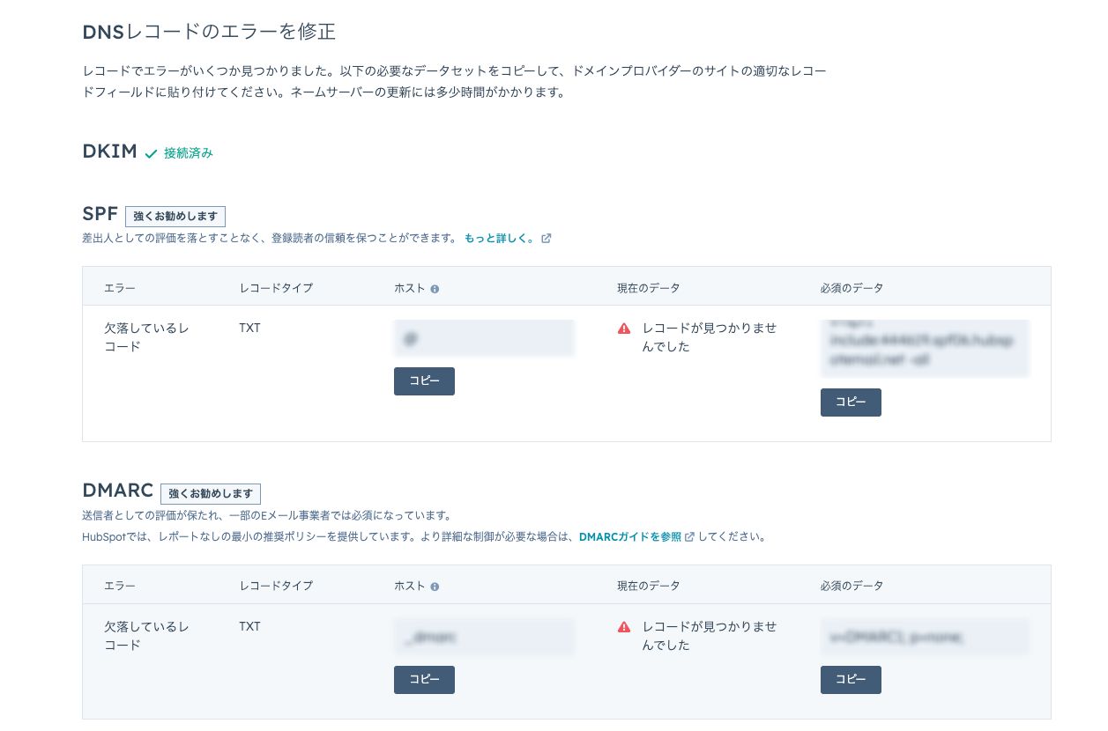Click the 必須のデータ header in SPF table
The height and width of the screenshot is (731, 1108).
[851, 288]
